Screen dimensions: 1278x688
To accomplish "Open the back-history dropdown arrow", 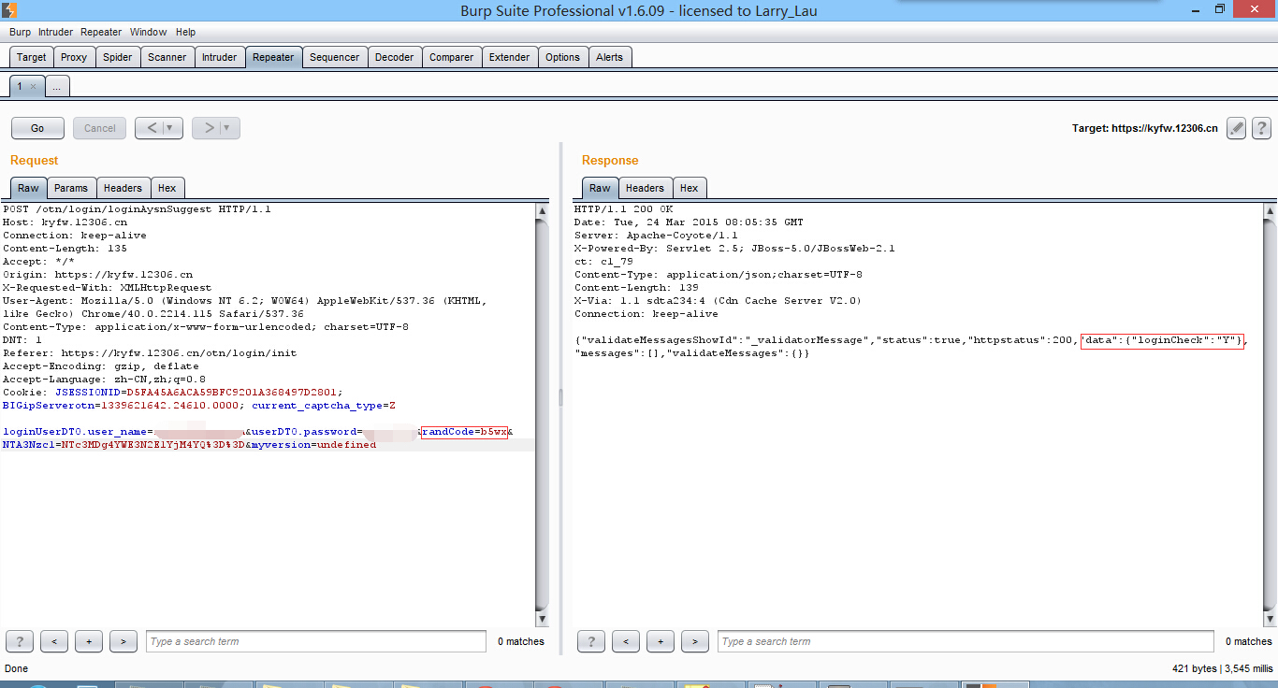I will pos(171,128).
